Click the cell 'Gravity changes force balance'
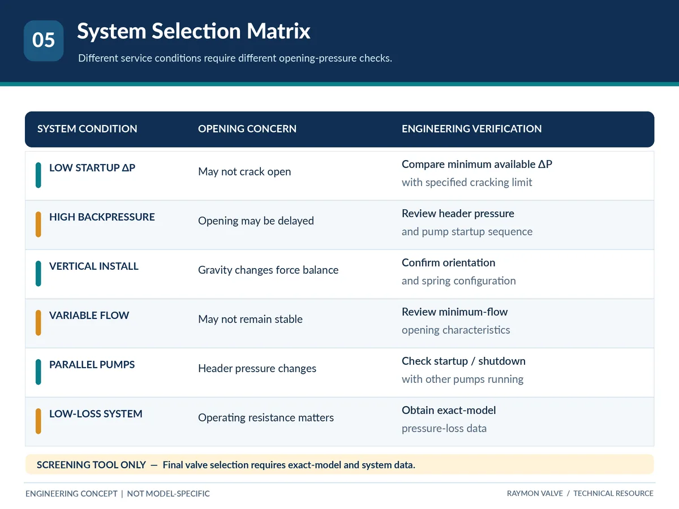The image size is (679, 509). [268, 270]
